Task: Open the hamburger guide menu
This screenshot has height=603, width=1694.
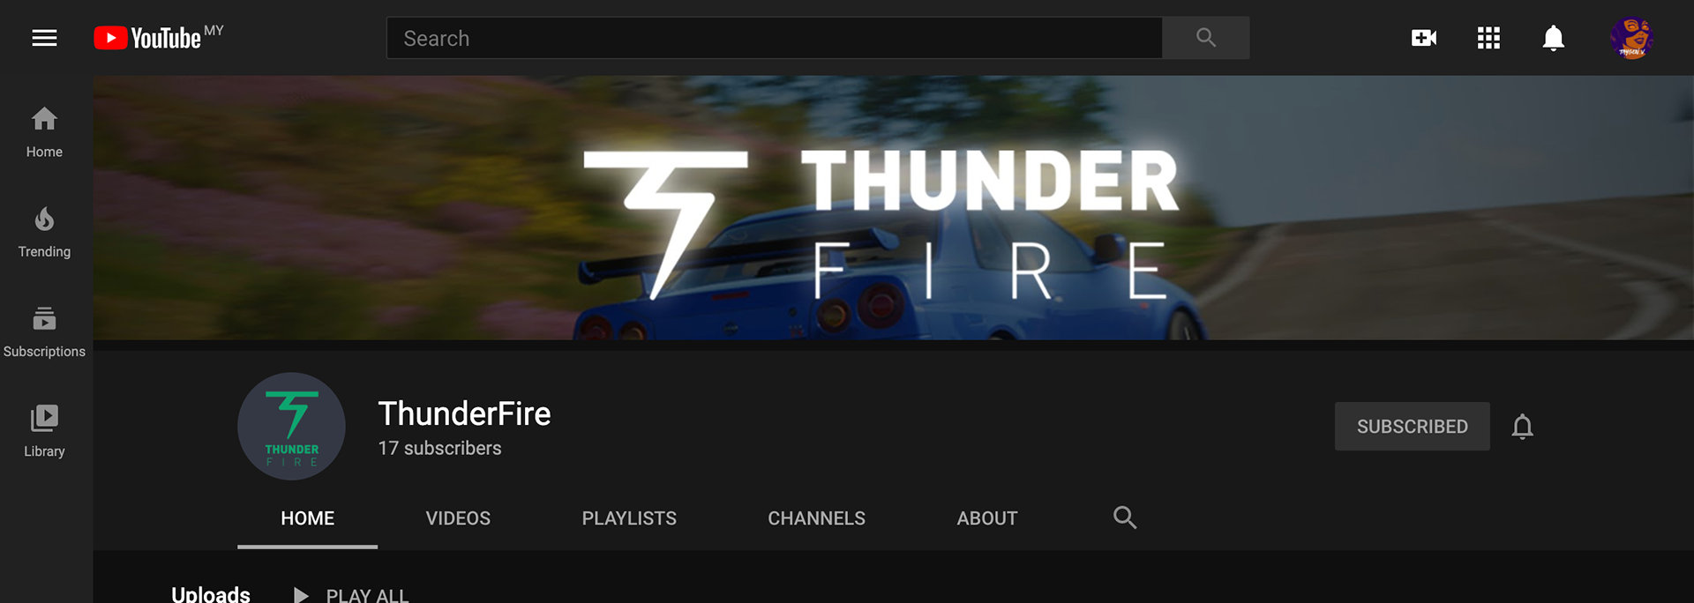Action: tap(44, 38)
